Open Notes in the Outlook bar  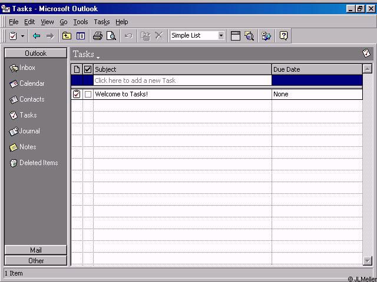[23, 147]
